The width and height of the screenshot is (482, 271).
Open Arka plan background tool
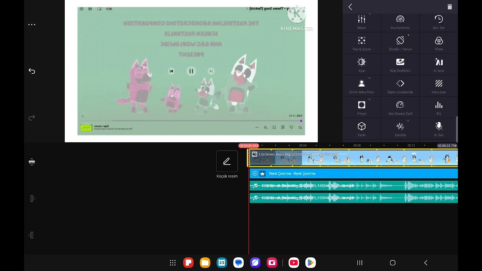tap(439, 87)
